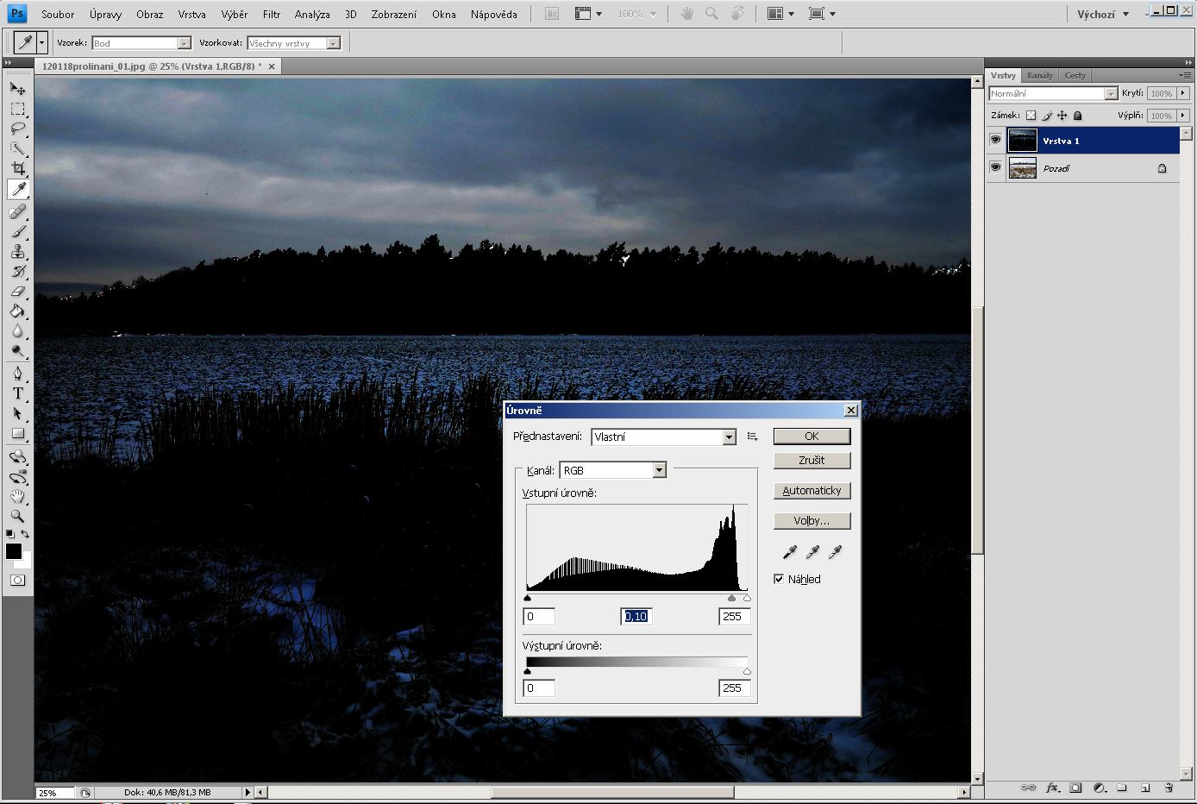Cancel Levels with the Zrušit button
The width and height of the screenshot is (1197, 804).
tap(812, 461)
